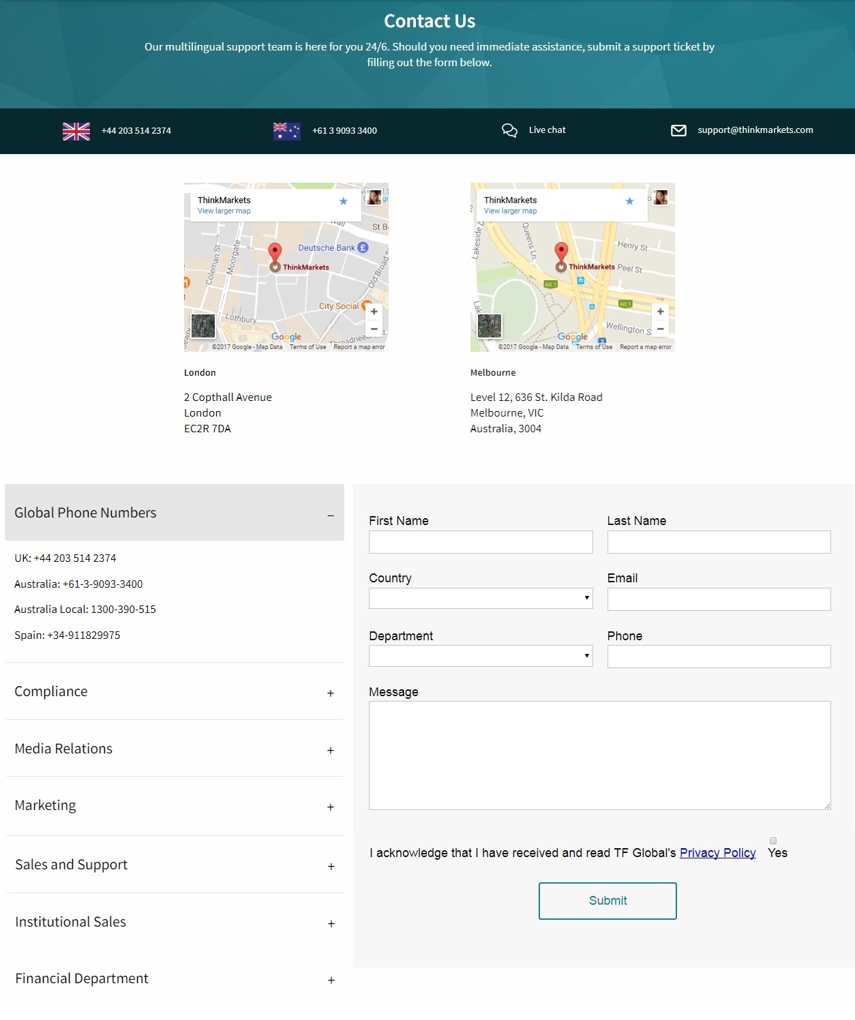Viewport: 855px width, 1020px height.
Task: Click the save star on the London map
Action: [344, 202]
